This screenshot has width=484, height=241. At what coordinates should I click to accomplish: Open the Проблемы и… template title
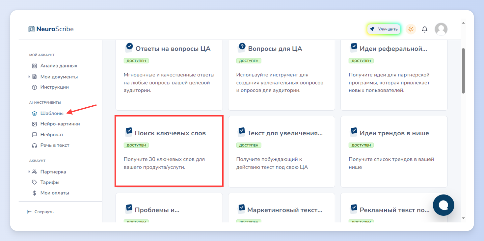[157, 210]
